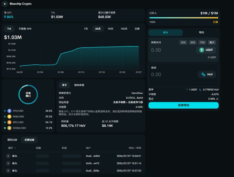Swap the rate direction with the arrows icon
234x177 pixels.
[x=200, y=90]
